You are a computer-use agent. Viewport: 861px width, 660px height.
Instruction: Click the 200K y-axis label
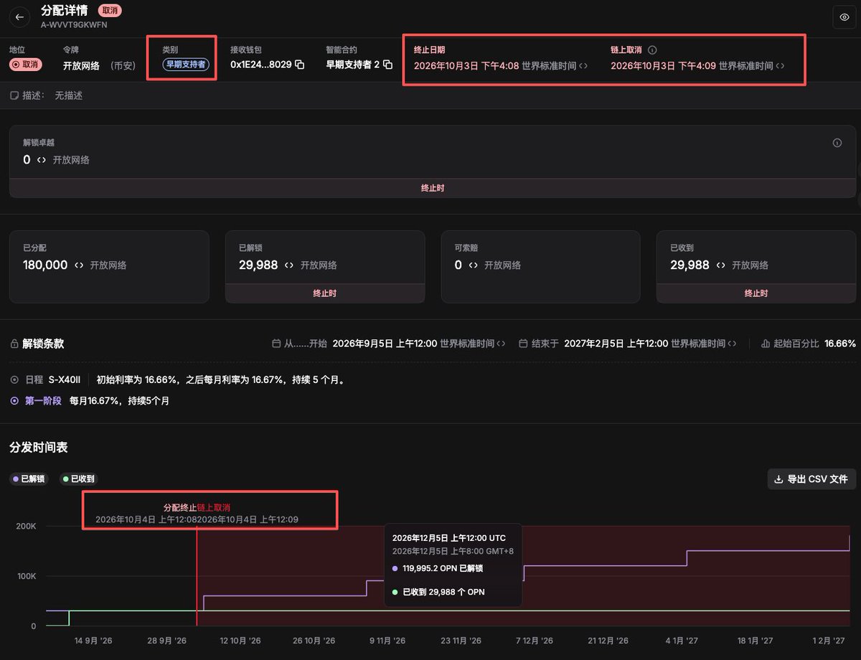pyautogui.click(x=27, y=526)
